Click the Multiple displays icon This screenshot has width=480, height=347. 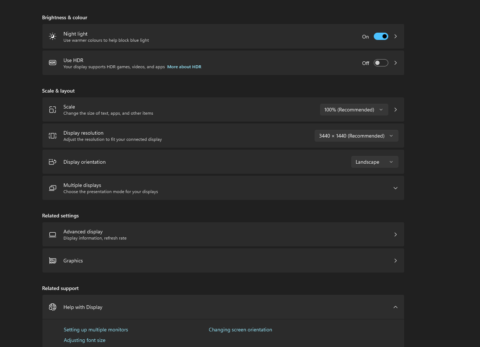tap(53, 188)
